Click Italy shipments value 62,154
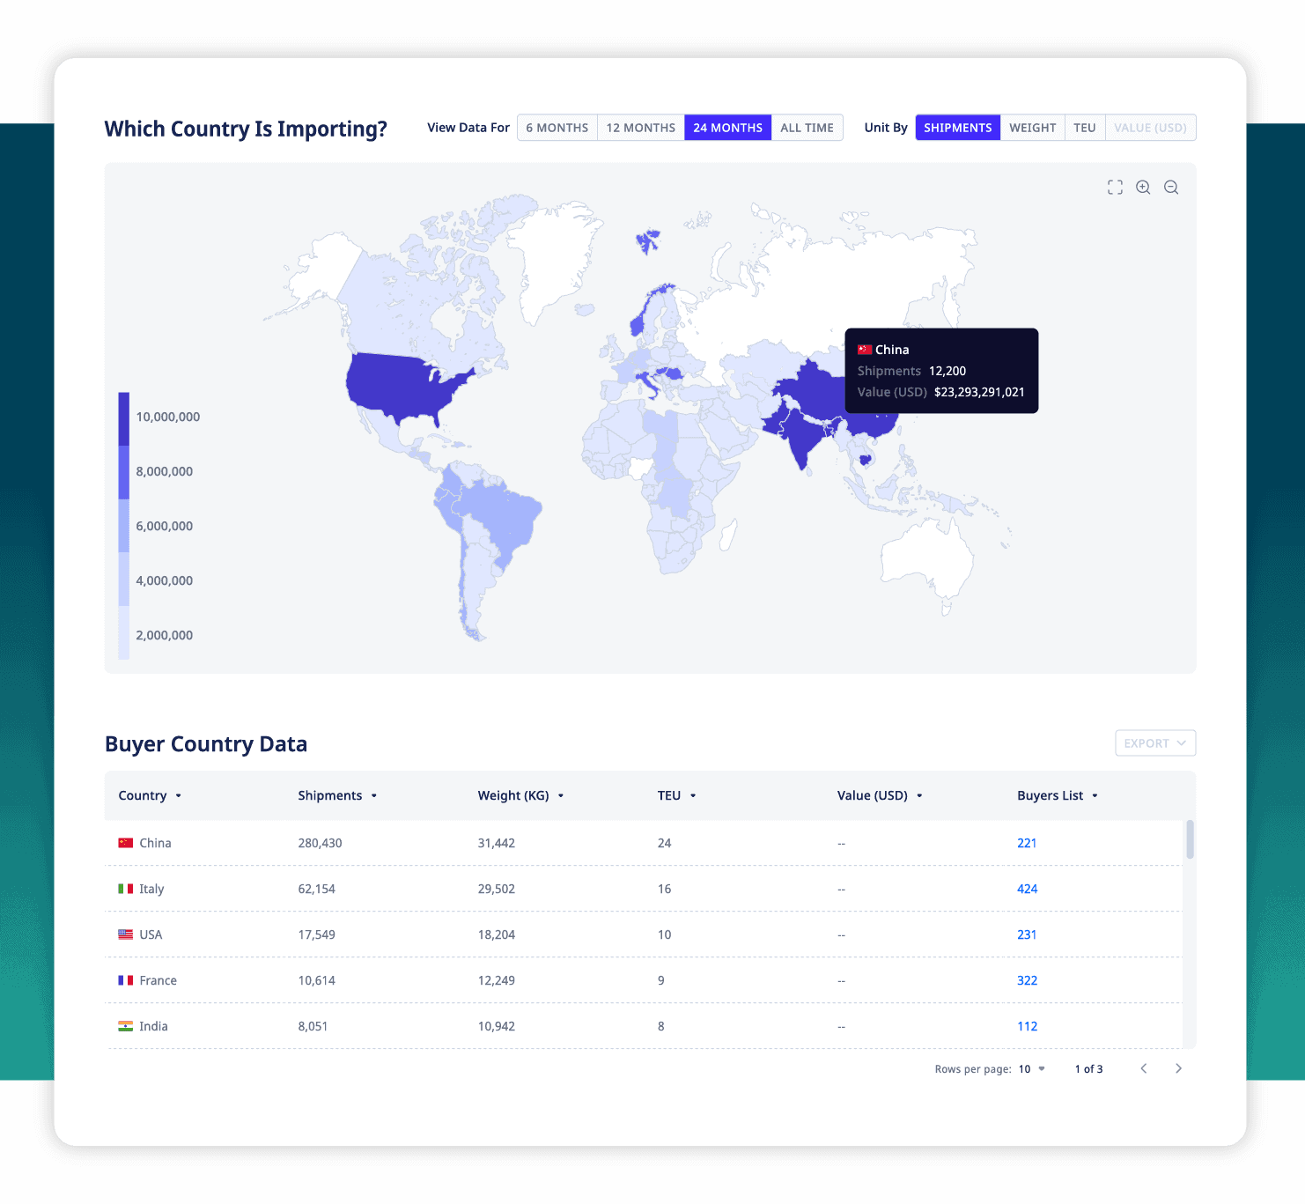Screen dimensions: 1305x1204 point(316,889)
